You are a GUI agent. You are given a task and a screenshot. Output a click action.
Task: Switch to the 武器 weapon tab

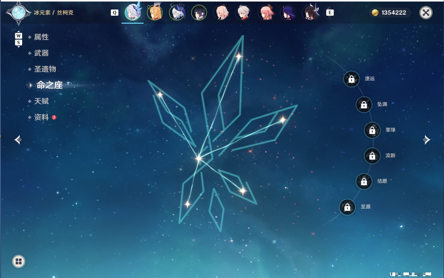pyautogui.click(x=41, y=53)
